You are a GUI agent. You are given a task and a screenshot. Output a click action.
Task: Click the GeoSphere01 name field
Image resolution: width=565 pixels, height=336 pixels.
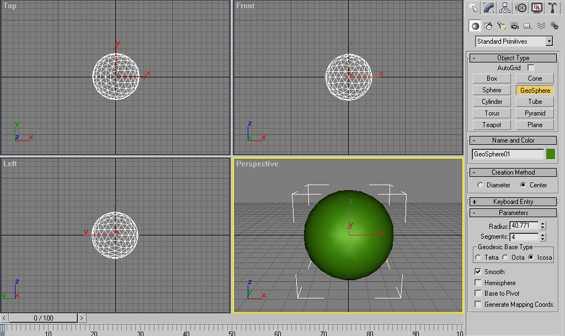tap(508, 154)
